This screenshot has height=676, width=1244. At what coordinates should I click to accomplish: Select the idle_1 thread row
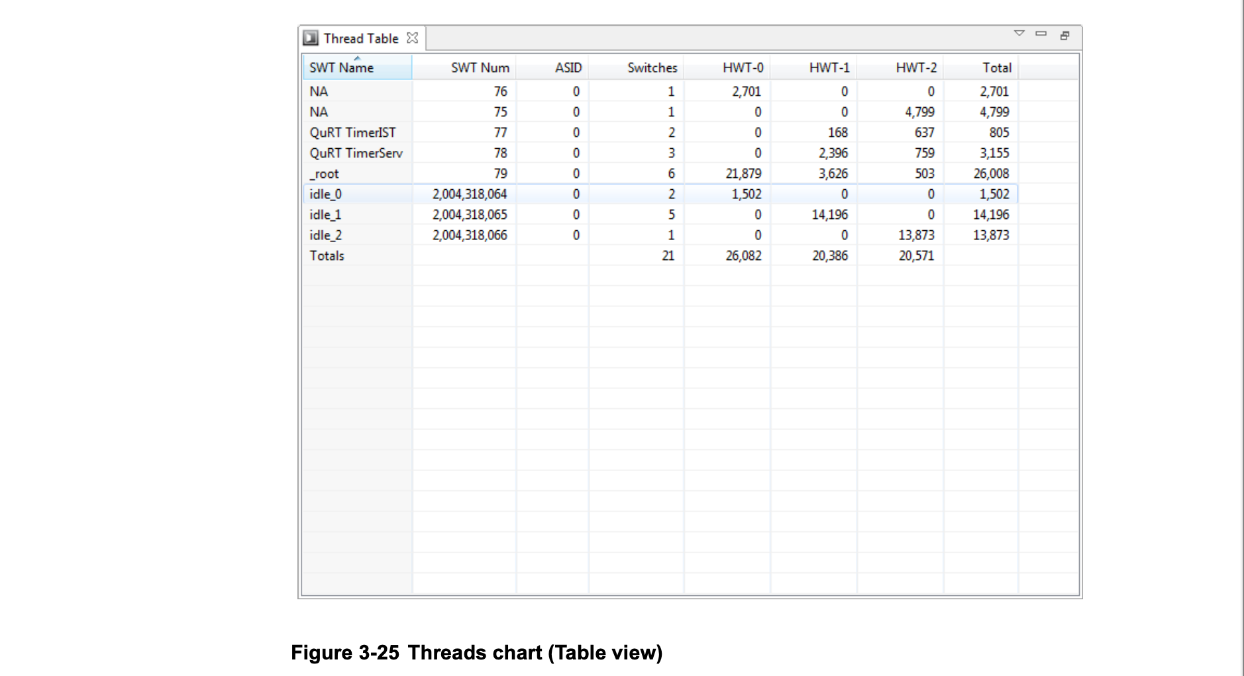660,214
